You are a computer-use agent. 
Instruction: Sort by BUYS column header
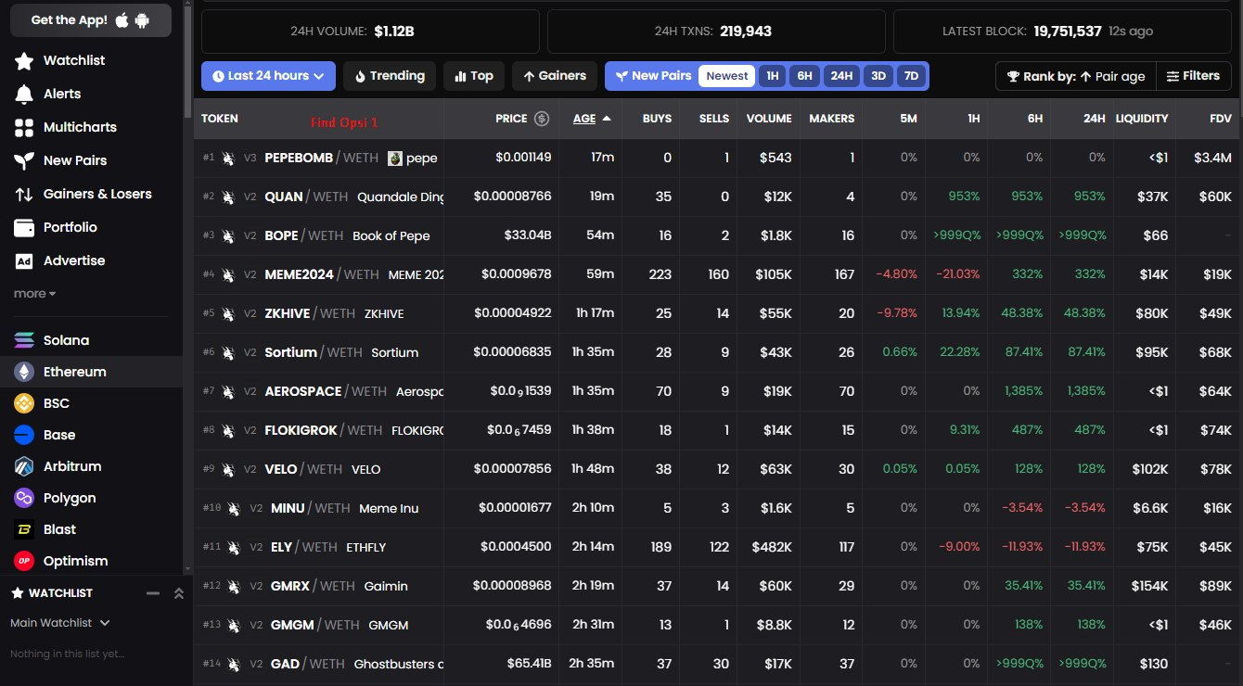tap(658, 119)
